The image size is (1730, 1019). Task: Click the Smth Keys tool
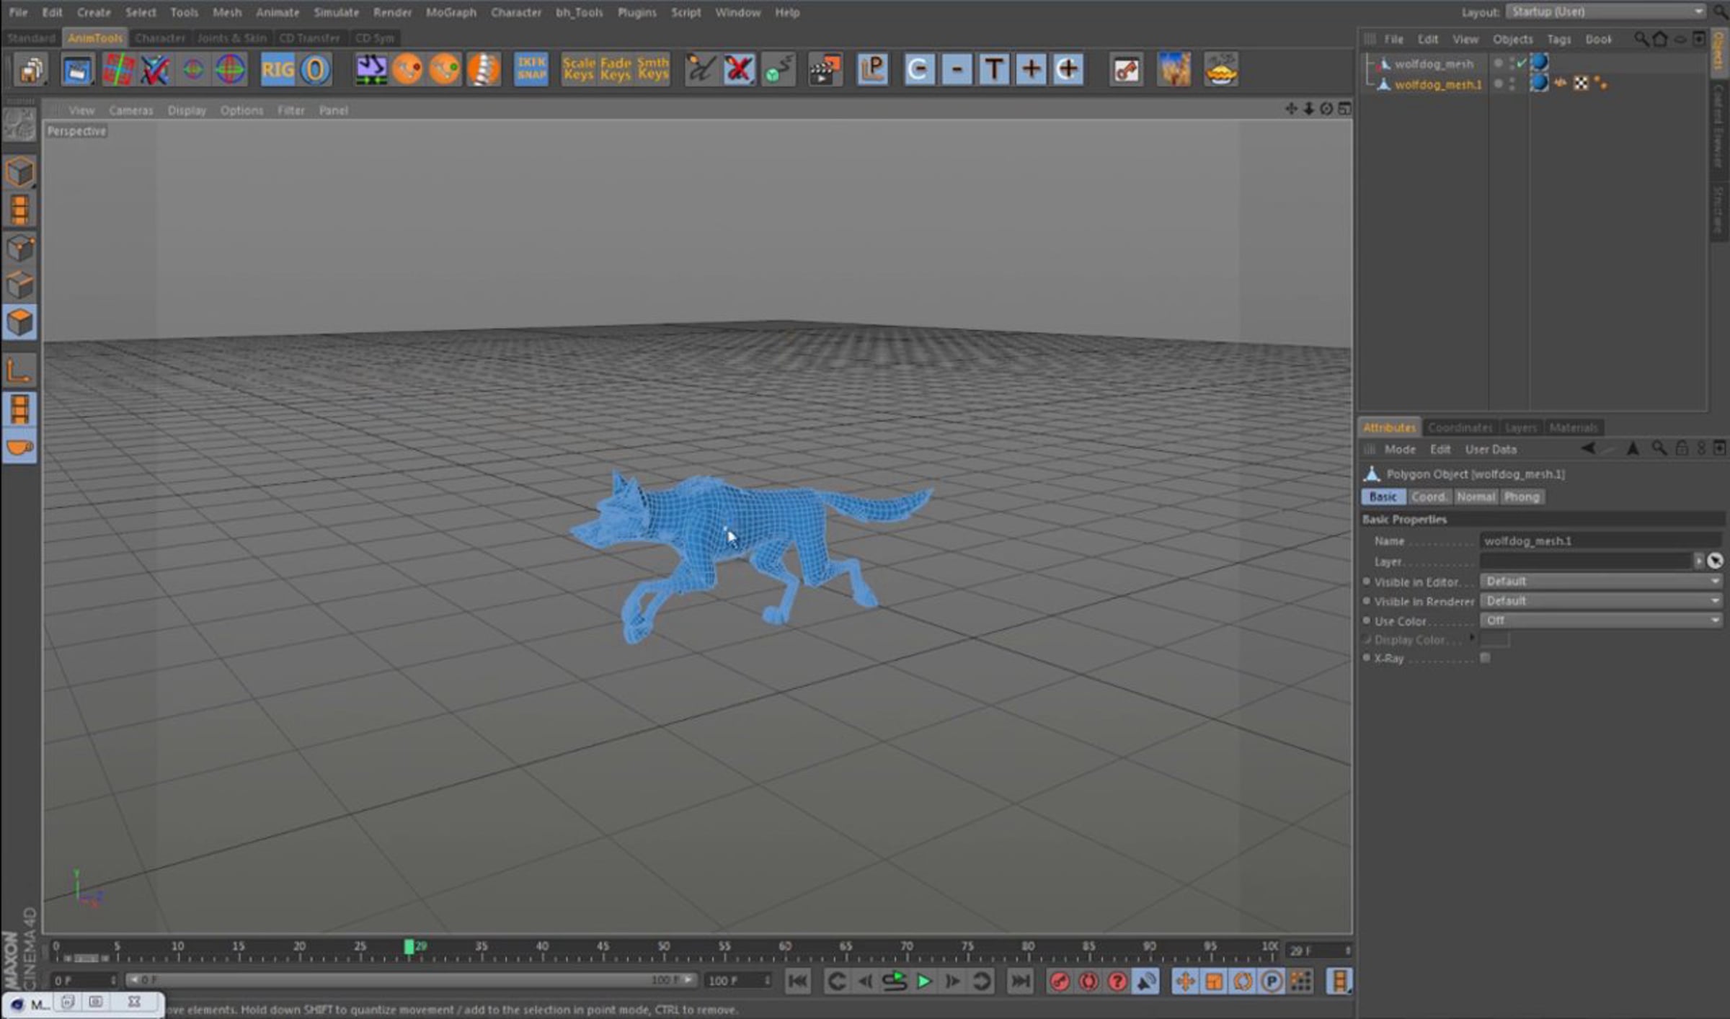(653, 69)
